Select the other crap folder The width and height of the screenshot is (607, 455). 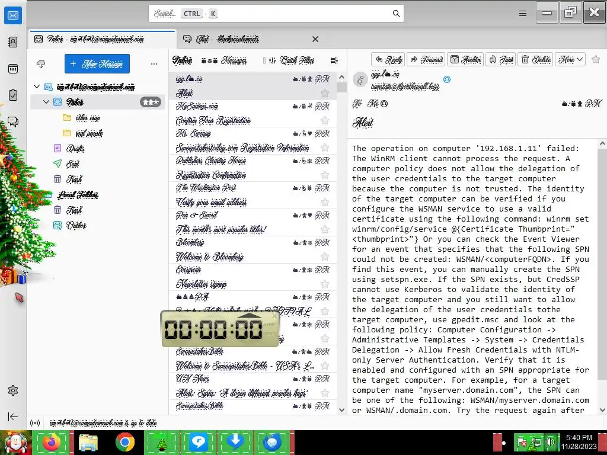88,118
